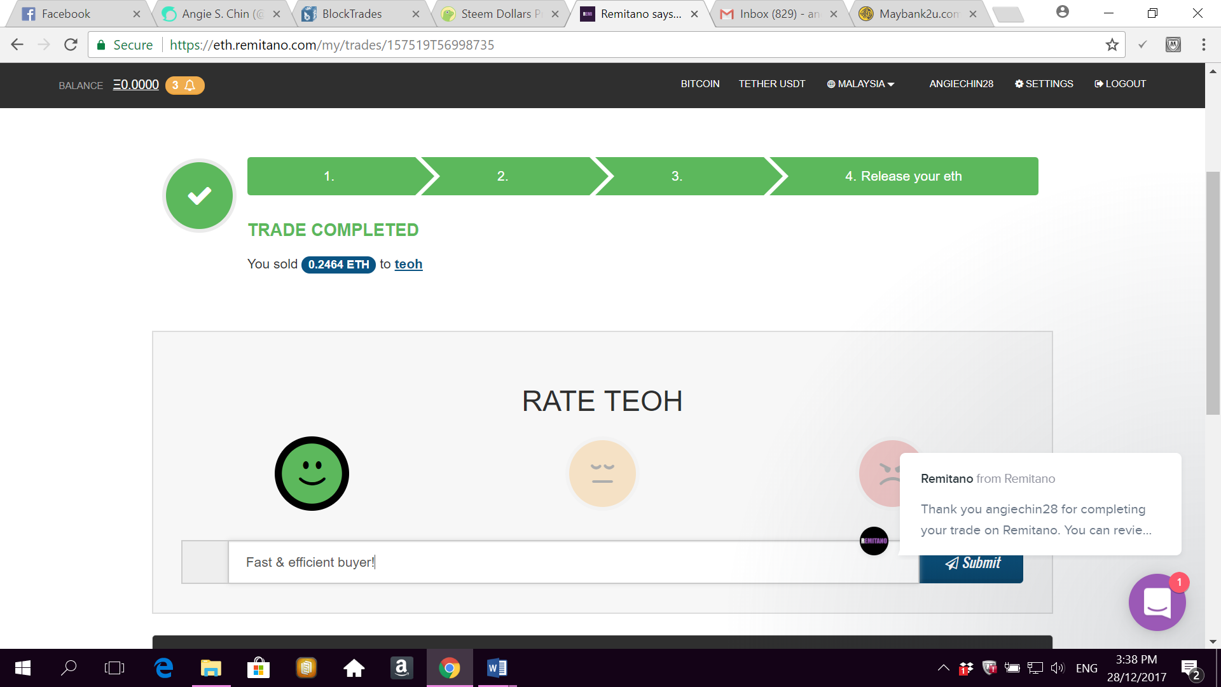
Task: Expand the MALAYSIA country dropdown
Action: tap(860, 84)
